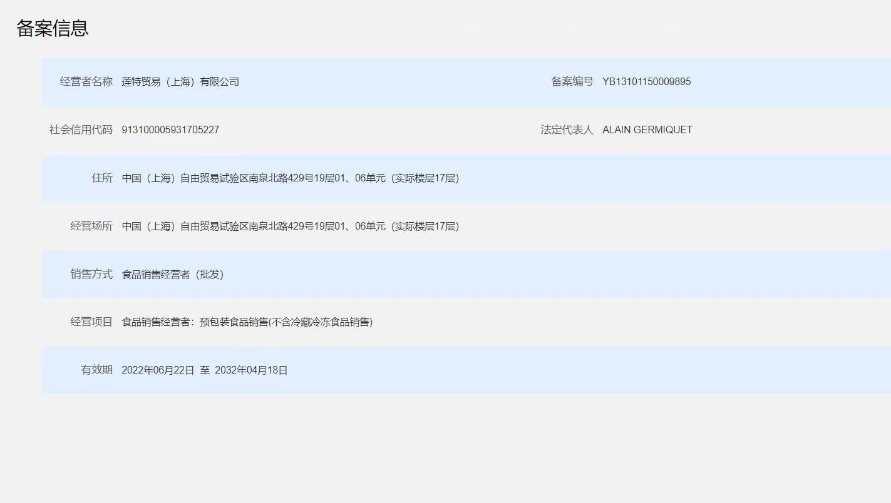891x503 pixels.
Task: Click the 住所 field label
Action: (x=102, y=178)
